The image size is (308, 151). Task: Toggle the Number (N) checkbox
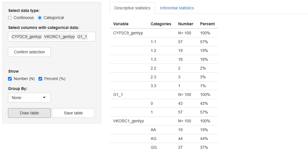(10, 79)
